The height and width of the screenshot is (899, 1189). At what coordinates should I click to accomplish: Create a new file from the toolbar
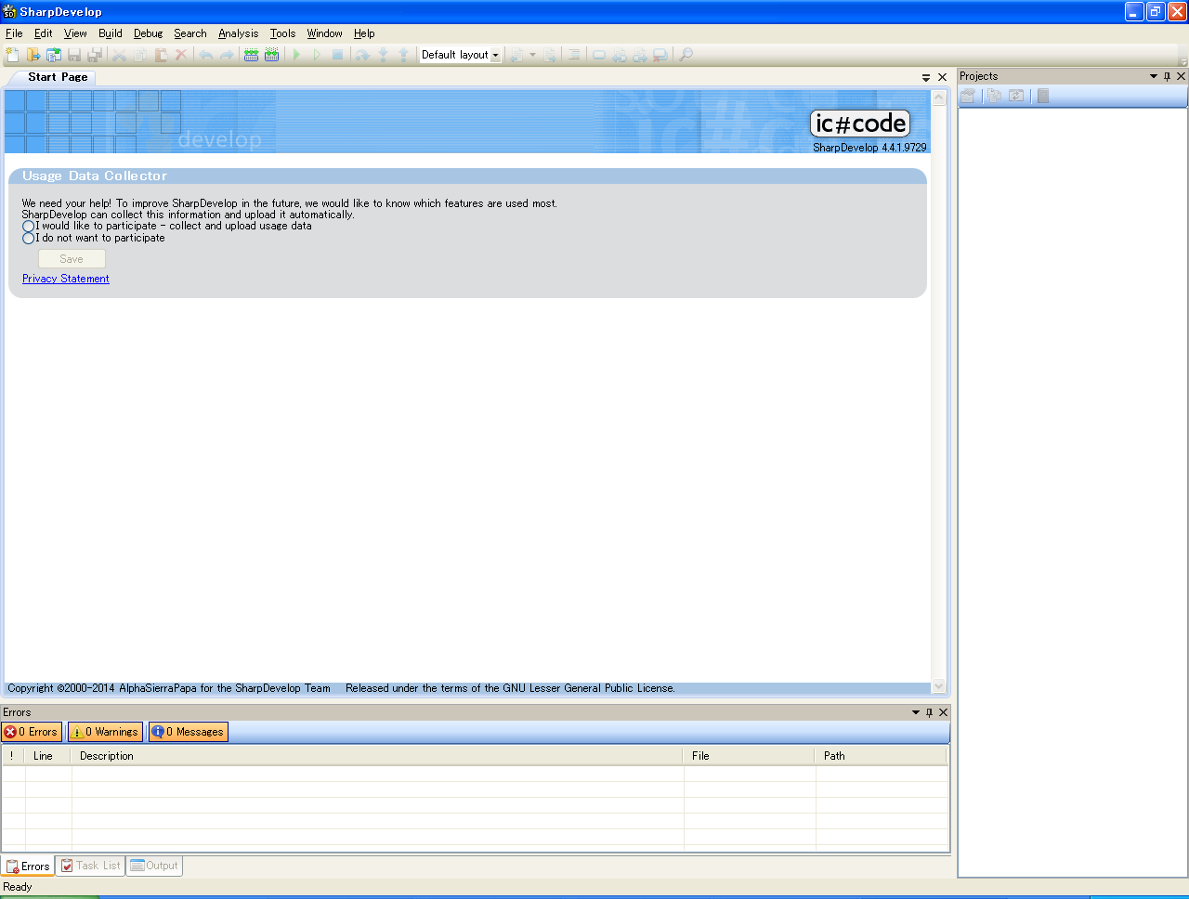pos(12,55)
